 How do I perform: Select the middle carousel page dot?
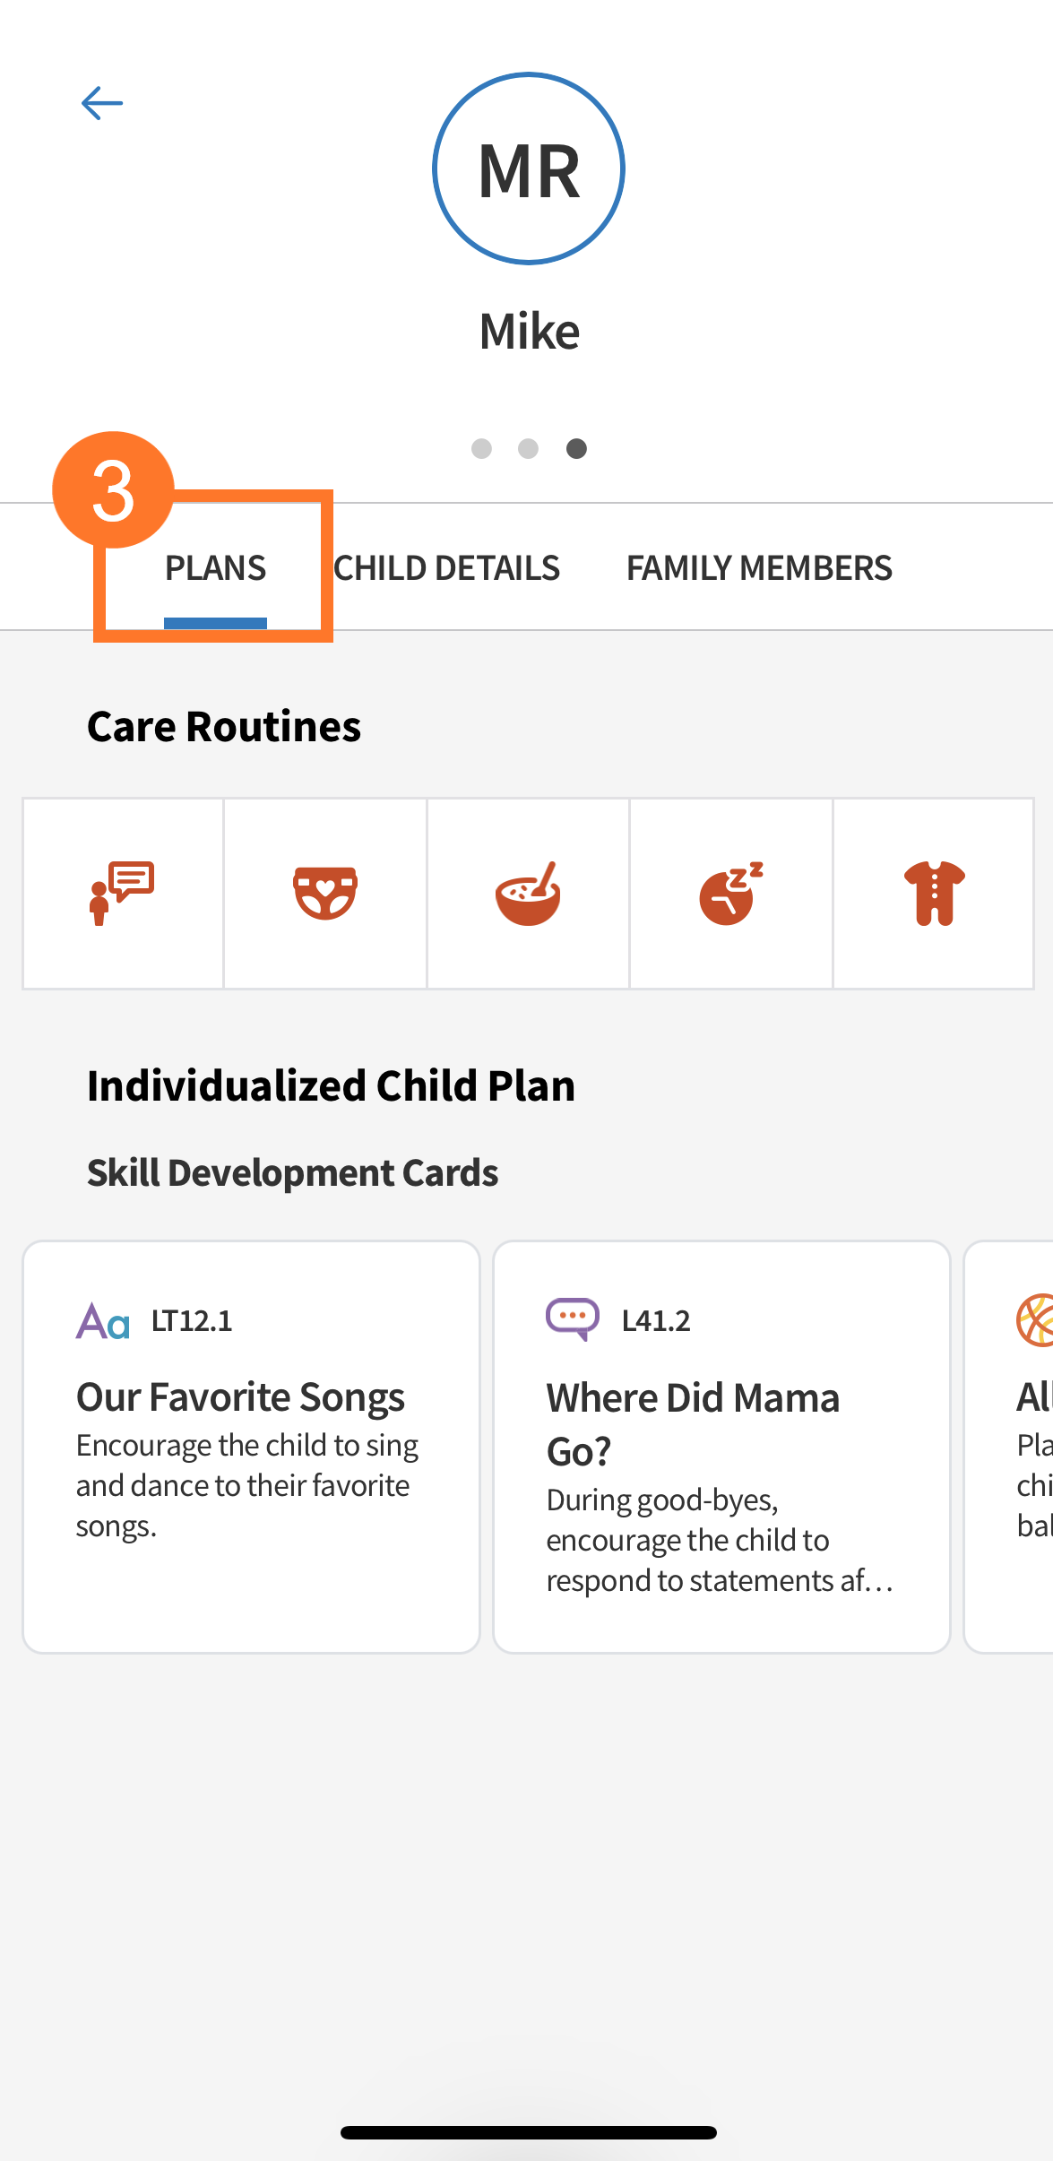tap(528, 449)
